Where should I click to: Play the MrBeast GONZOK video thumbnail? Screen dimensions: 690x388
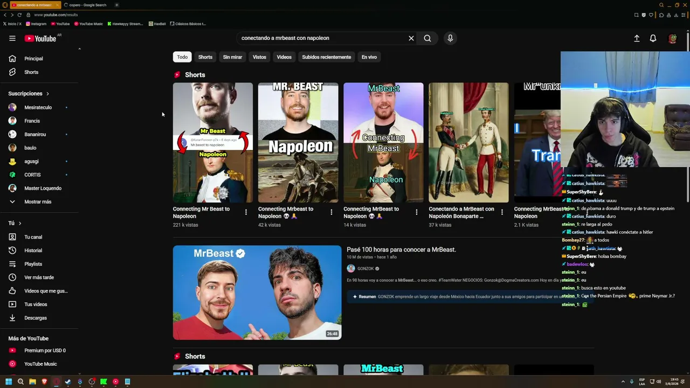pos(257,293)
